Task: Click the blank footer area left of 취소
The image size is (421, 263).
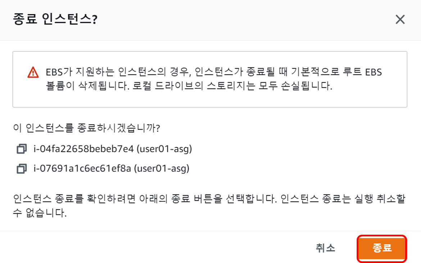Action: coord(144,247)
